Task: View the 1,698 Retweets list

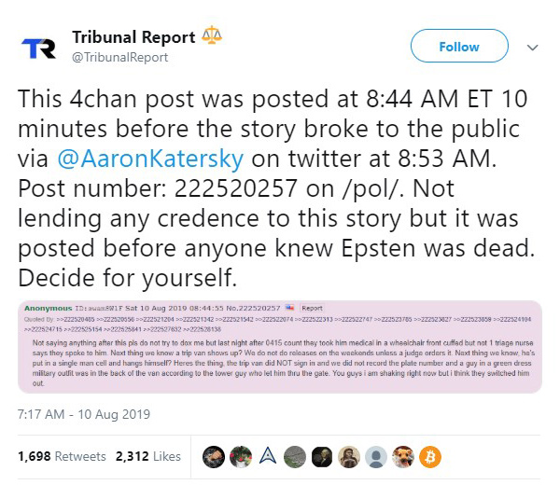Action: coord(61,457)
